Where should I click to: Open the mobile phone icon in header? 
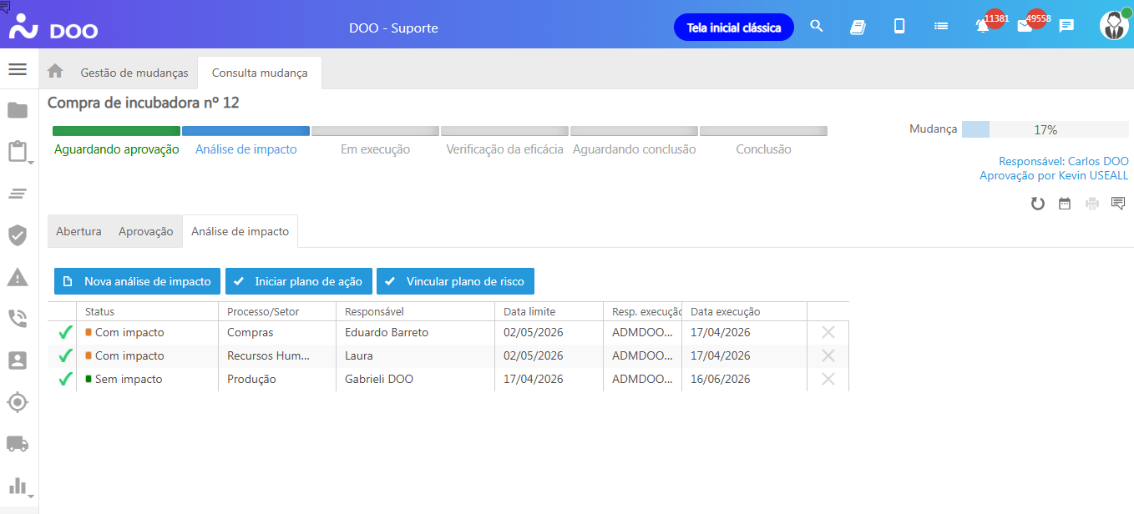tap(899, 26)
